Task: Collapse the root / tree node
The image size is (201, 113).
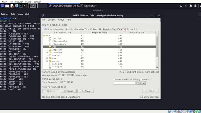Action: coord(44,35)
